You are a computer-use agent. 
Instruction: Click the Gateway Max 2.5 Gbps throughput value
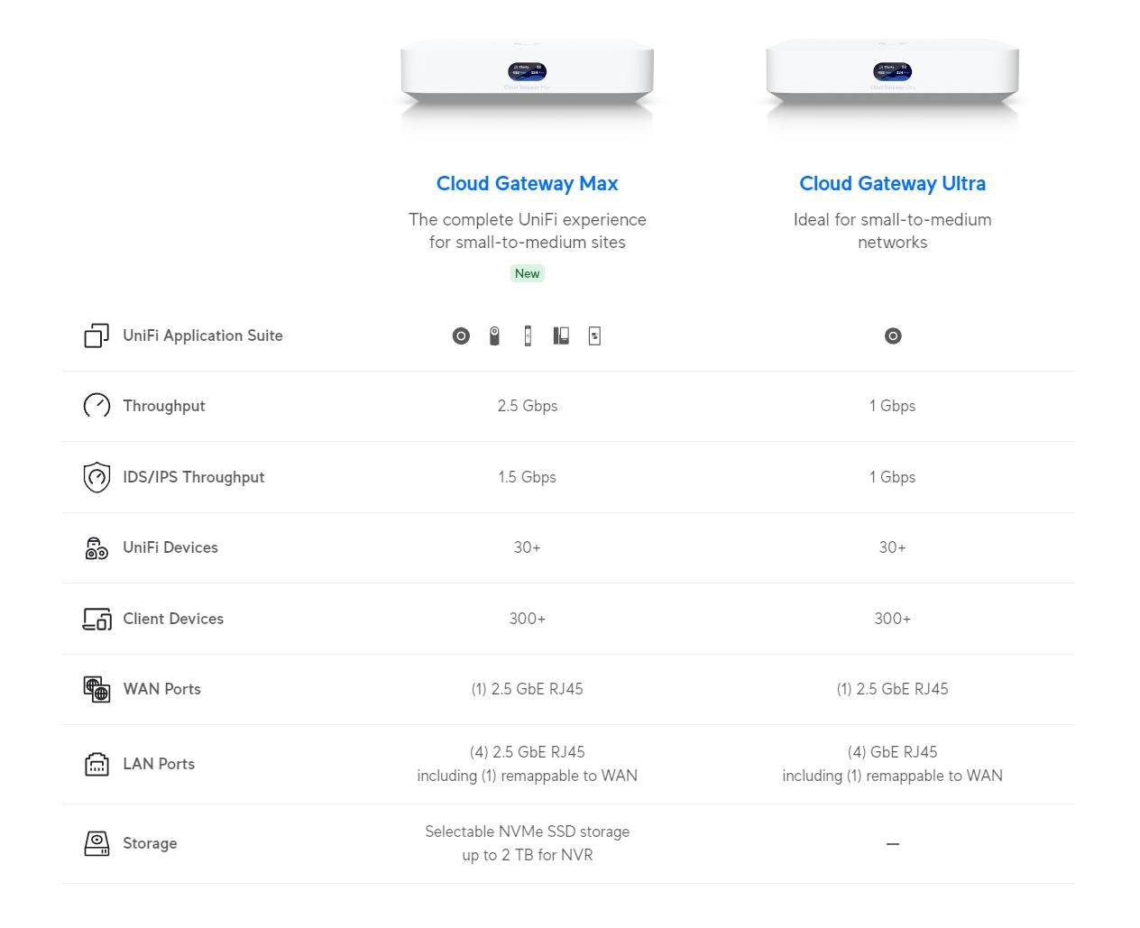point(528,406)
